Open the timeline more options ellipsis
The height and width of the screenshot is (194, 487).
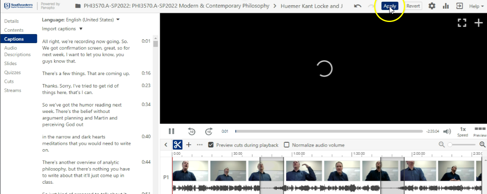point(200,145)
